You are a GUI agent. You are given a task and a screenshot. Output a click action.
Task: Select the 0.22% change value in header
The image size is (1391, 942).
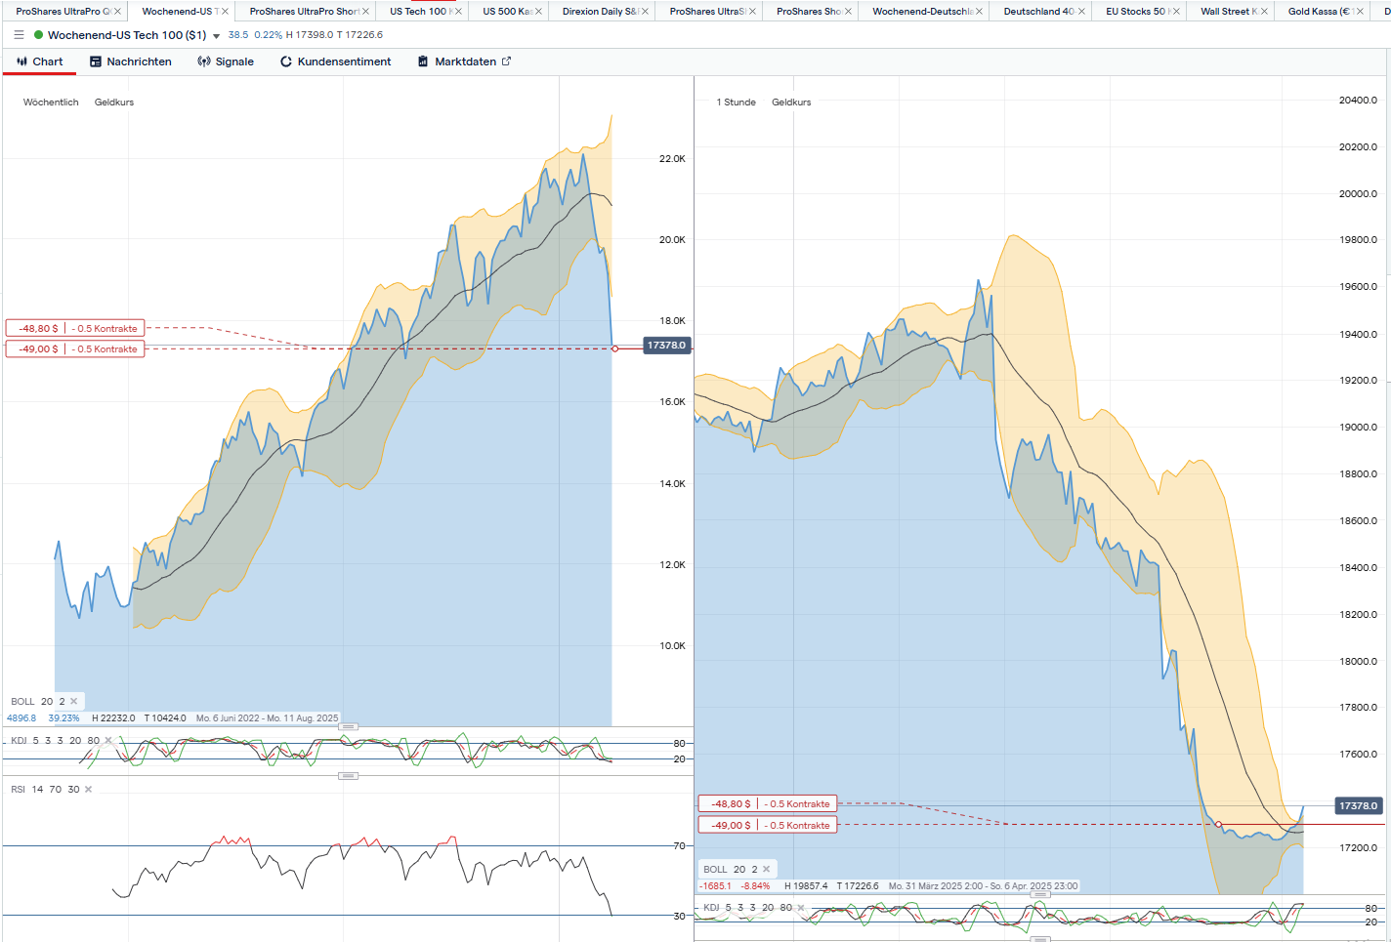[x=268, y=35]
